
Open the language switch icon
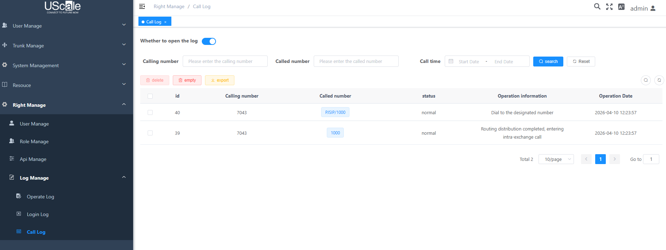pos(621,7)
